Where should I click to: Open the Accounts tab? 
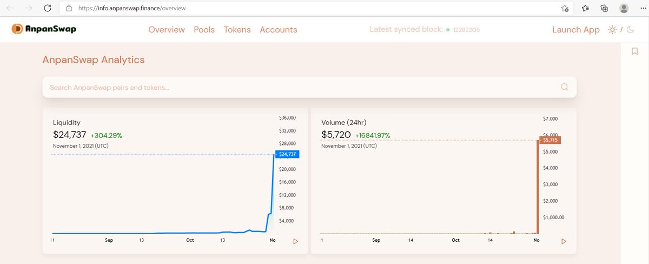279,30
